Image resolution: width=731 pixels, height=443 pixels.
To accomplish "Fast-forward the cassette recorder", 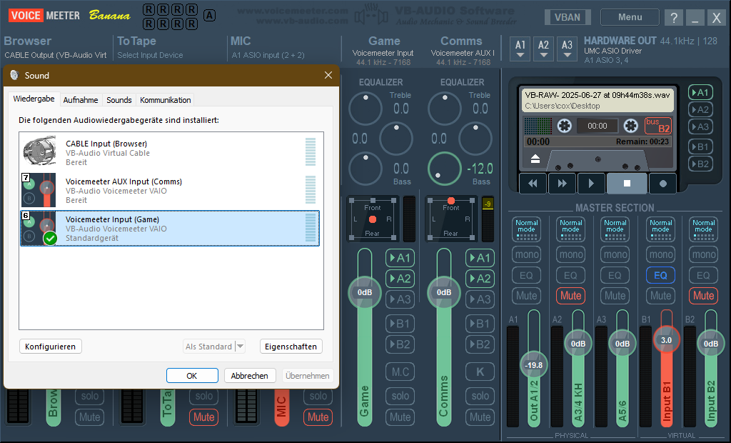I will click(x=563, y=184).
